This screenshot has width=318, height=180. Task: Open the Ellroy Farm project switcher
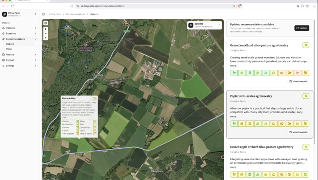tap(19, 14)
